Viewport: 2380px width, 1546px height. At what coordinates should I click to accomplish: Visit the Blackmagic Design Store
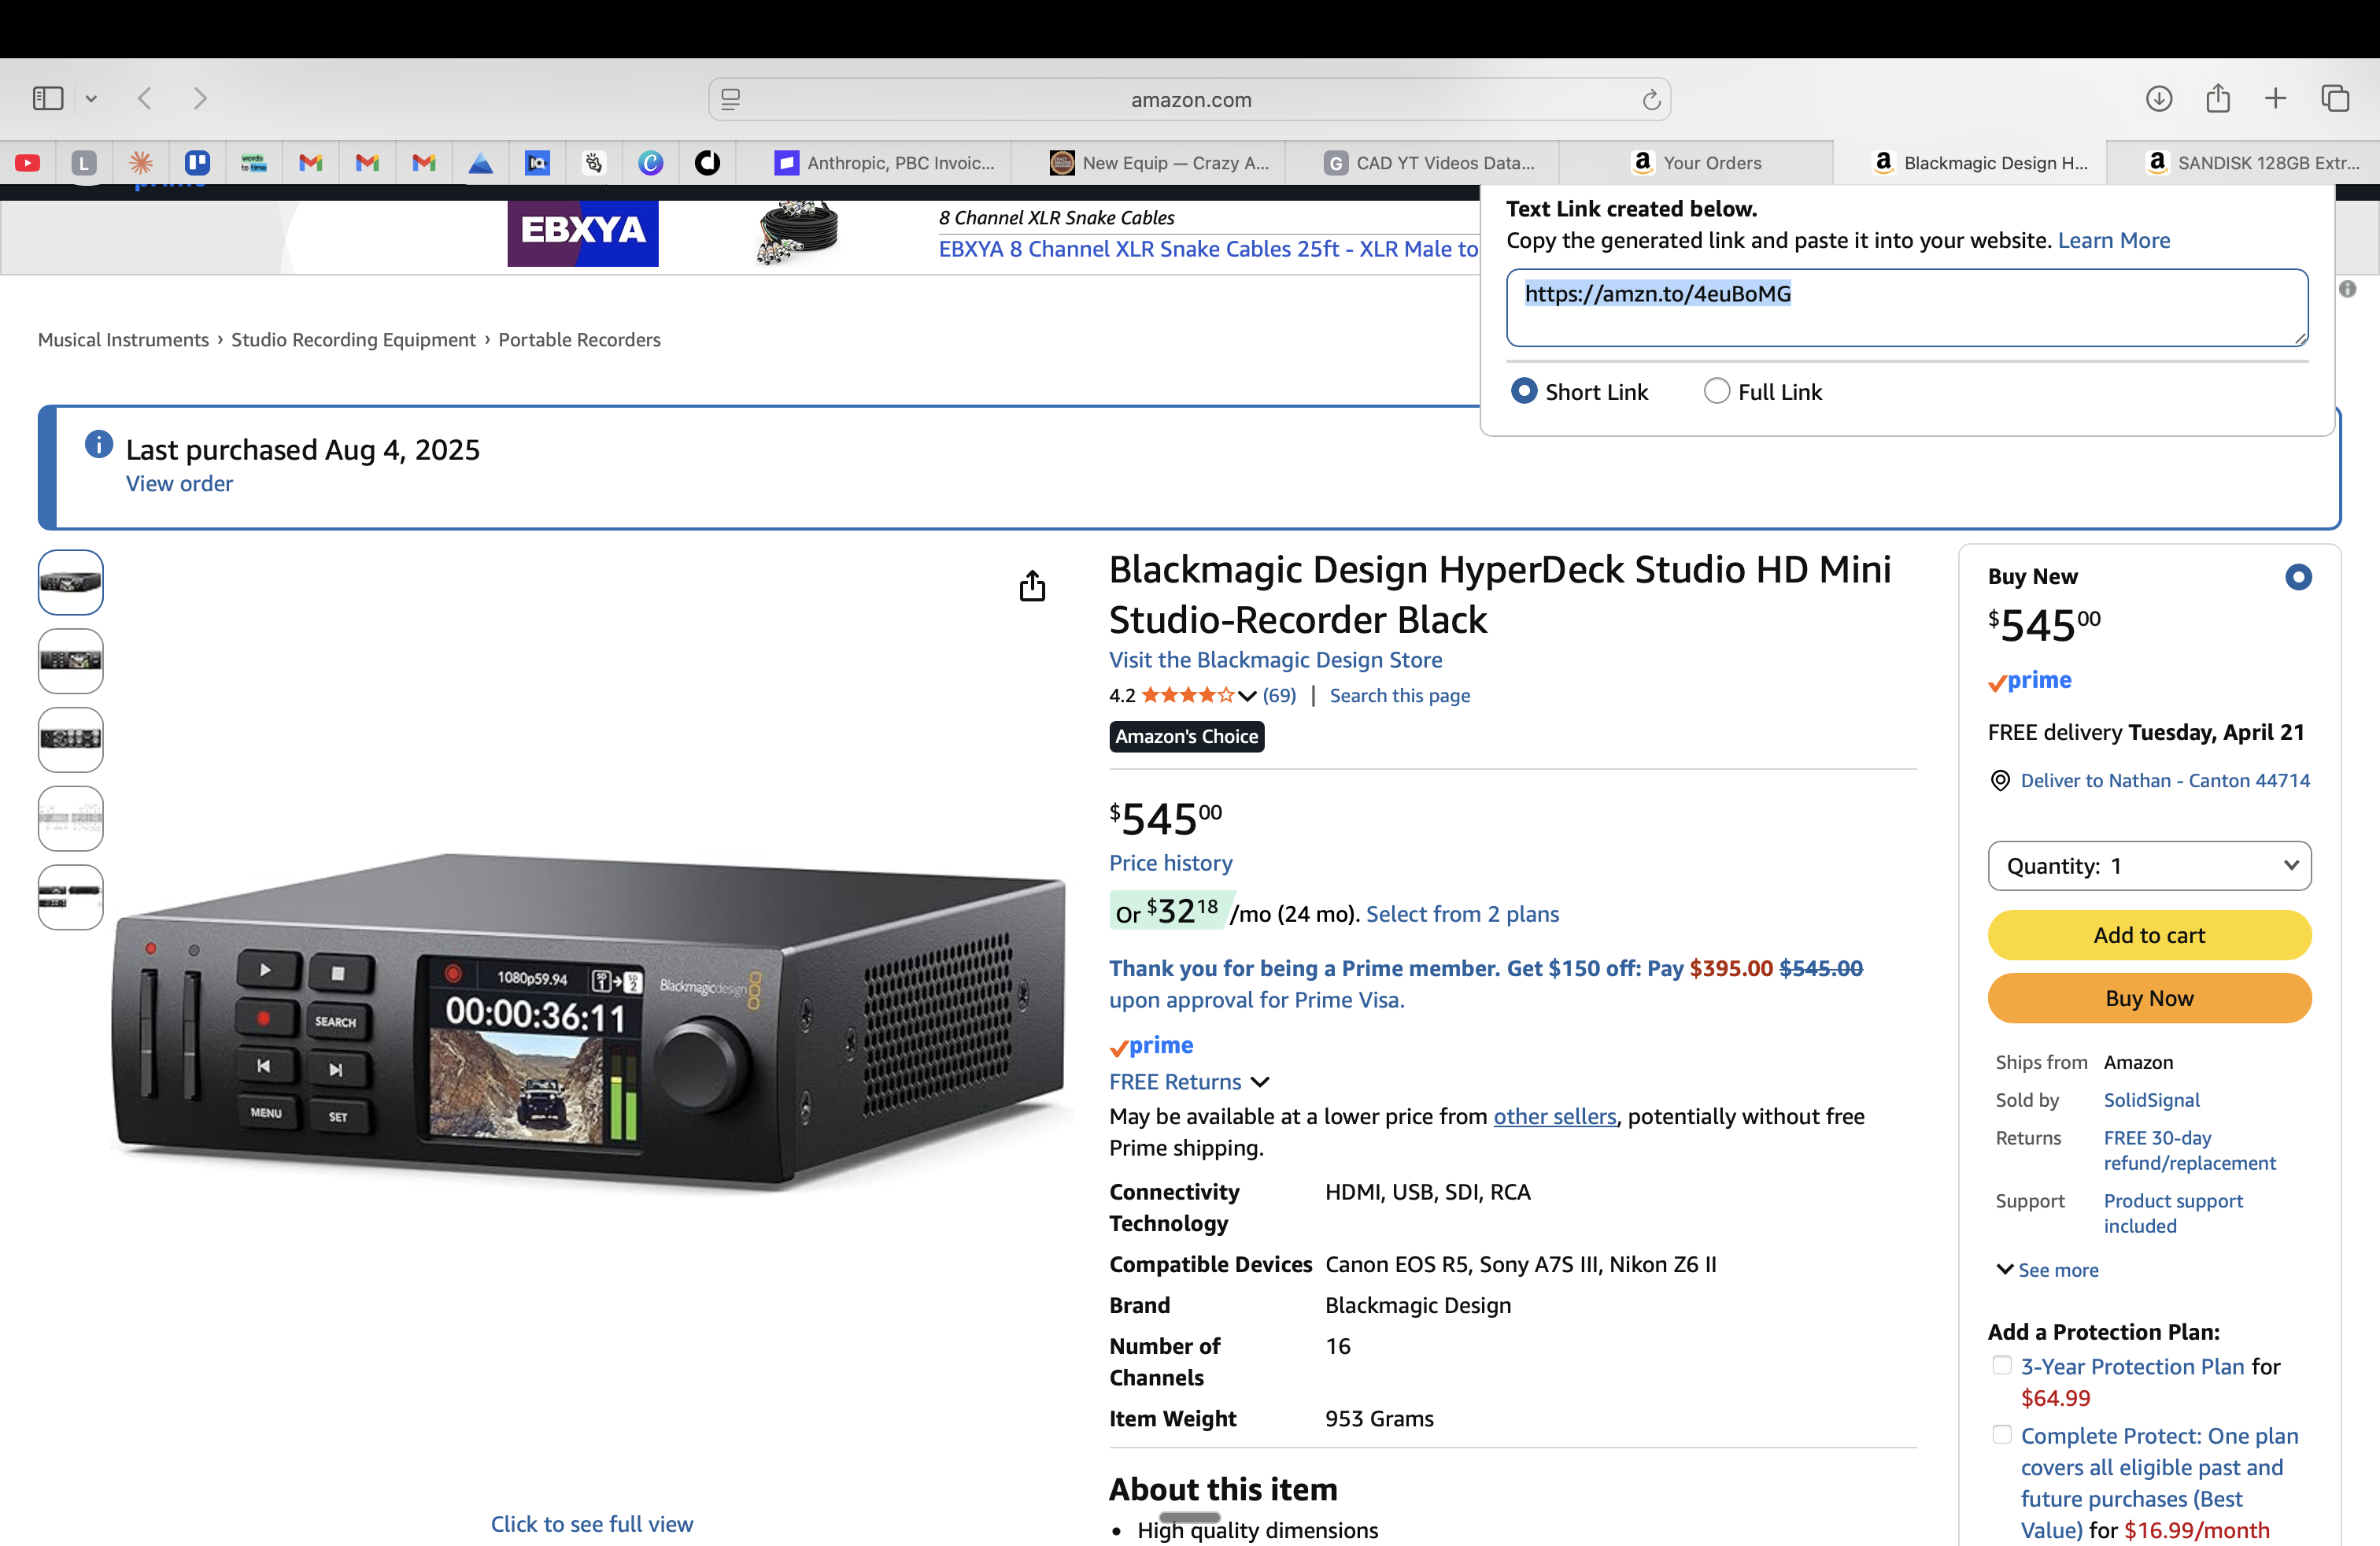1275,659
